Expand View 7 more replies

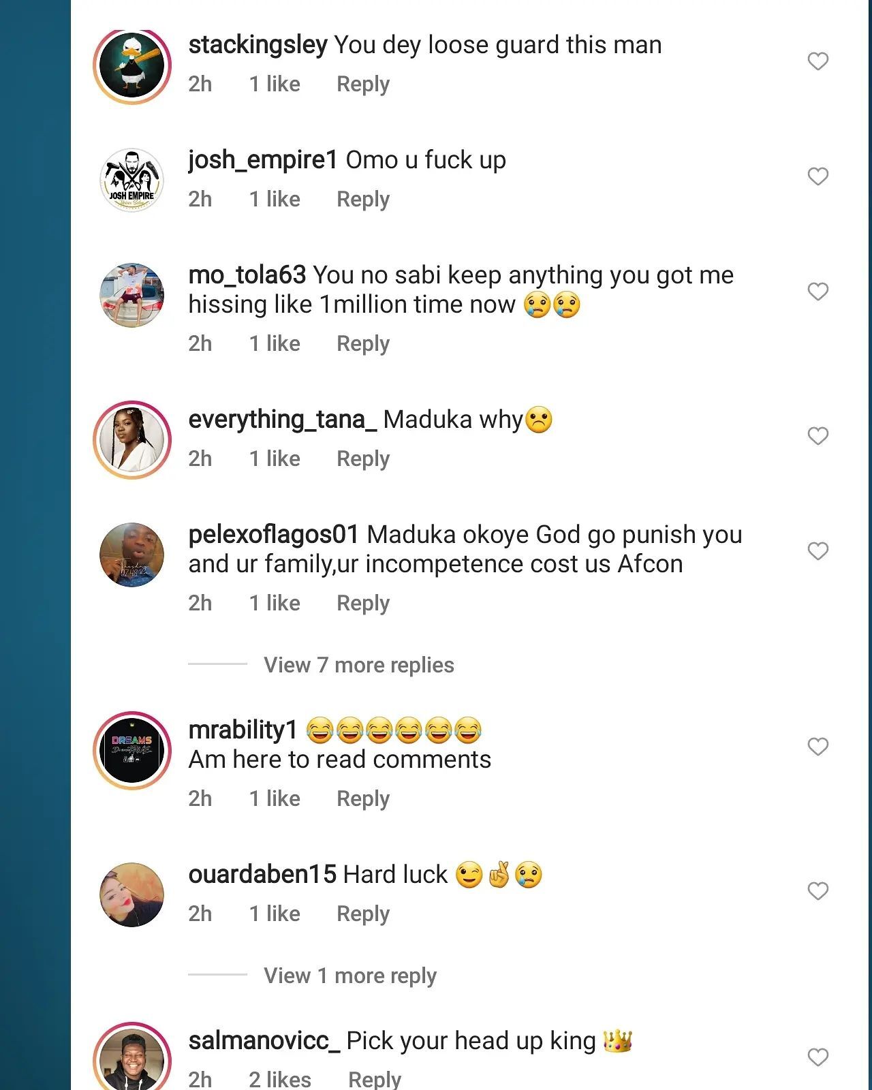(358, 665)
